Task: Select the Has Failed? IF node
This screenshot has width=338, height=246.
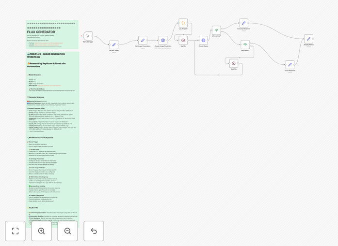Action: 245,44
